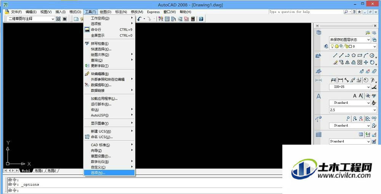The image size is (381, 194).
Task: Select the Polyline tool
Action: 347,55
